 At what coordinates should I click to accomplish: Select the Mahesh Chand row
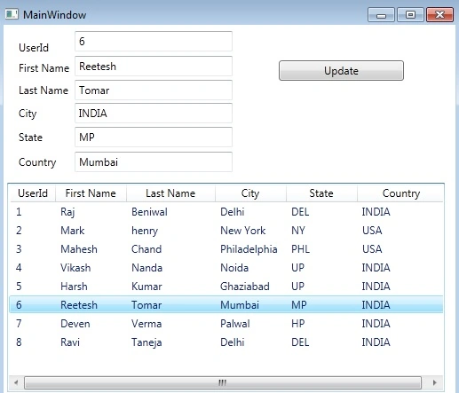click(226, 249)
